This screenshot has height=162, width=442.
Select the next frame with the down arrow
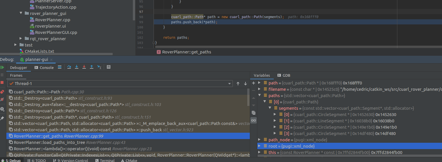245,84
